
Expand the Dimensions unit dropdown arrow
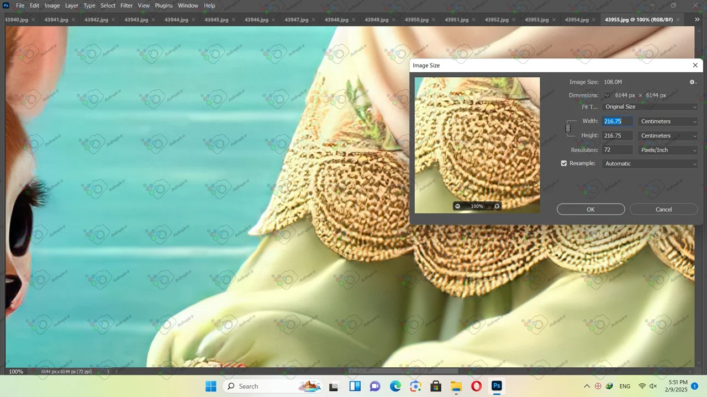[x=607, y=95]
